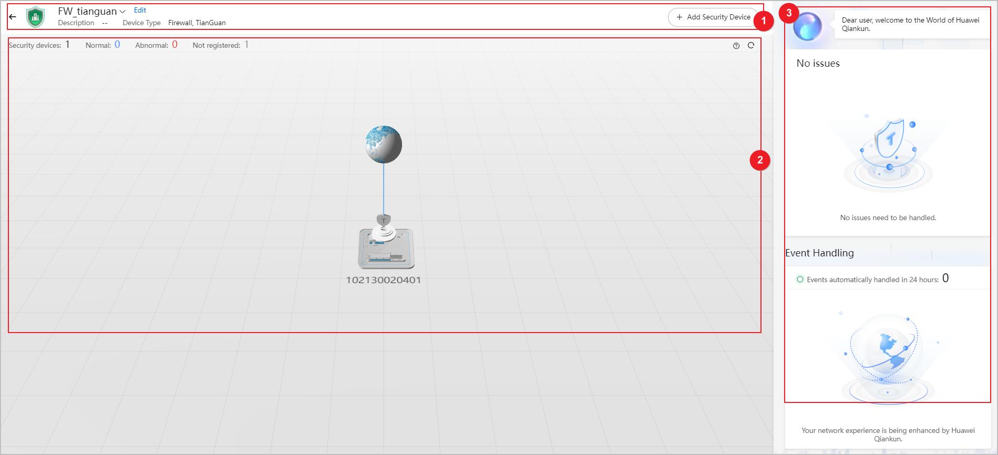Select the globe Internet node in topology
The height and width of the screenshot is (455, 998).
click(384, 144)
